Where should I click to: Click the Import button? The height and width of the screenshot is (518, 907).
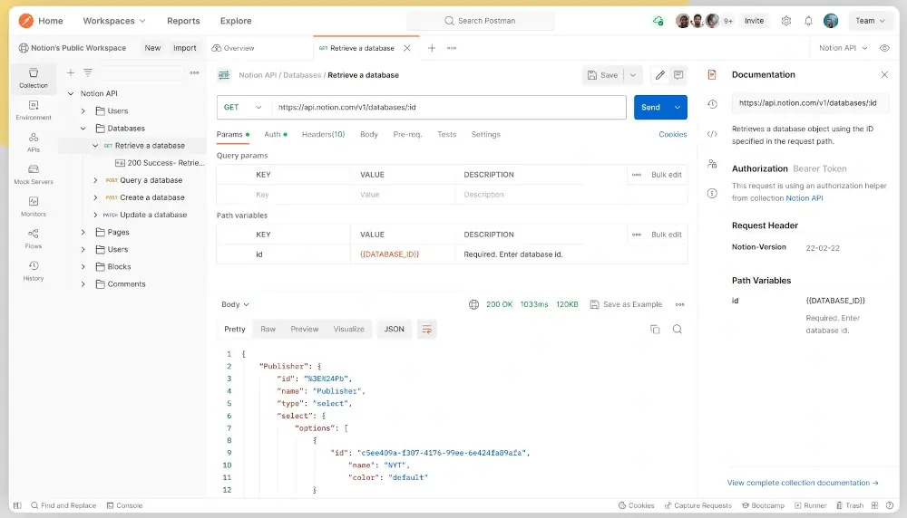(184, 48)
